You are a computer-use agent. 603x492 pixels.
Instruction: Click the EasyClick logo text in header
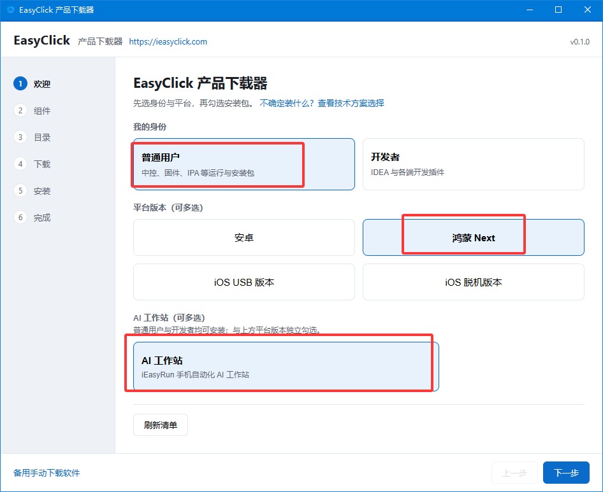tap(41, 40)
